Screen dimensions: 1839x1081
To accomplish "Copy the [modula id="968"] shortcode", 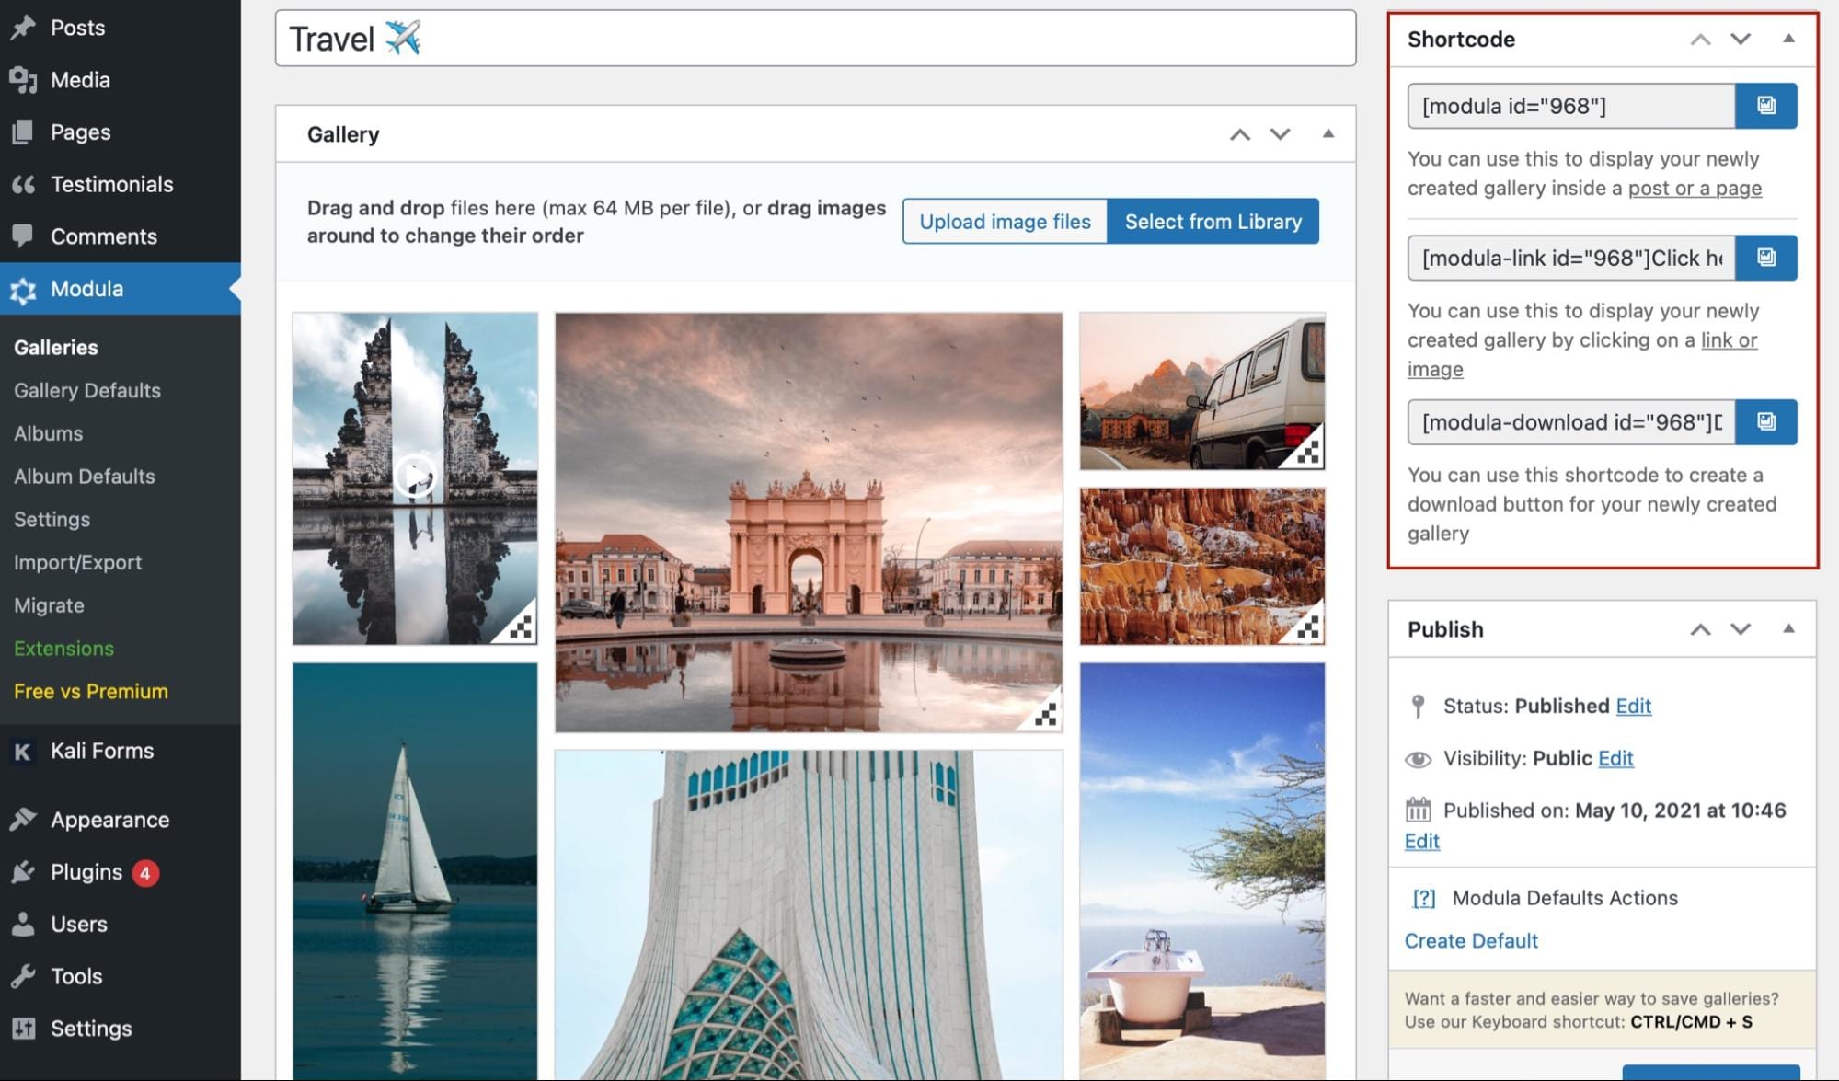I will tap(1765, 105).
